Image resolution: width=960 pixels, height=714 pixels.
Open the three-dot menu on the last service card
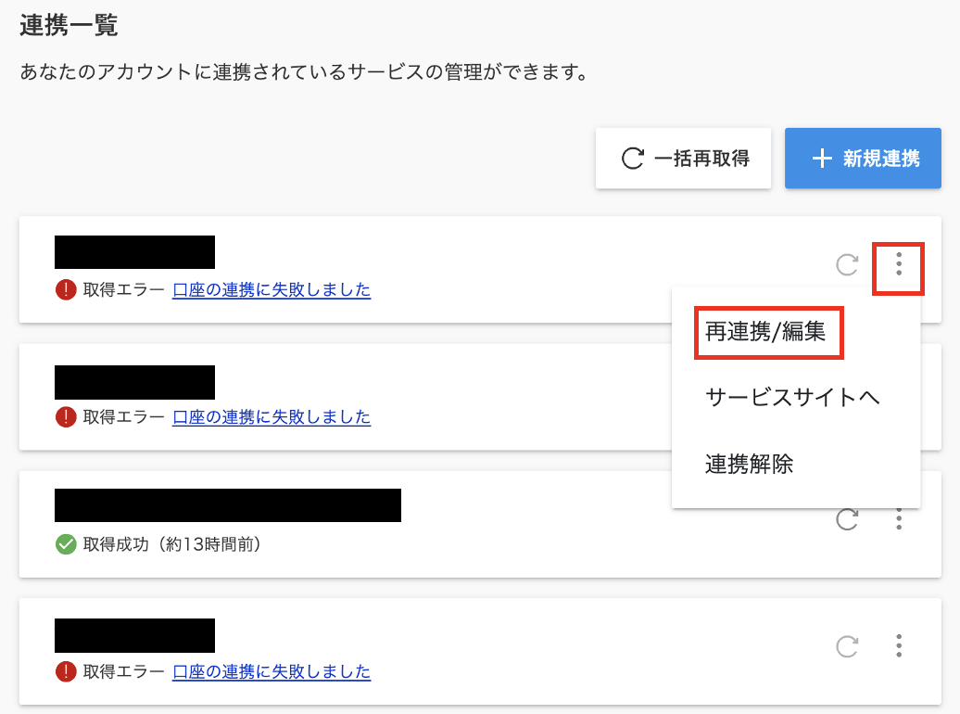(898, 646)
